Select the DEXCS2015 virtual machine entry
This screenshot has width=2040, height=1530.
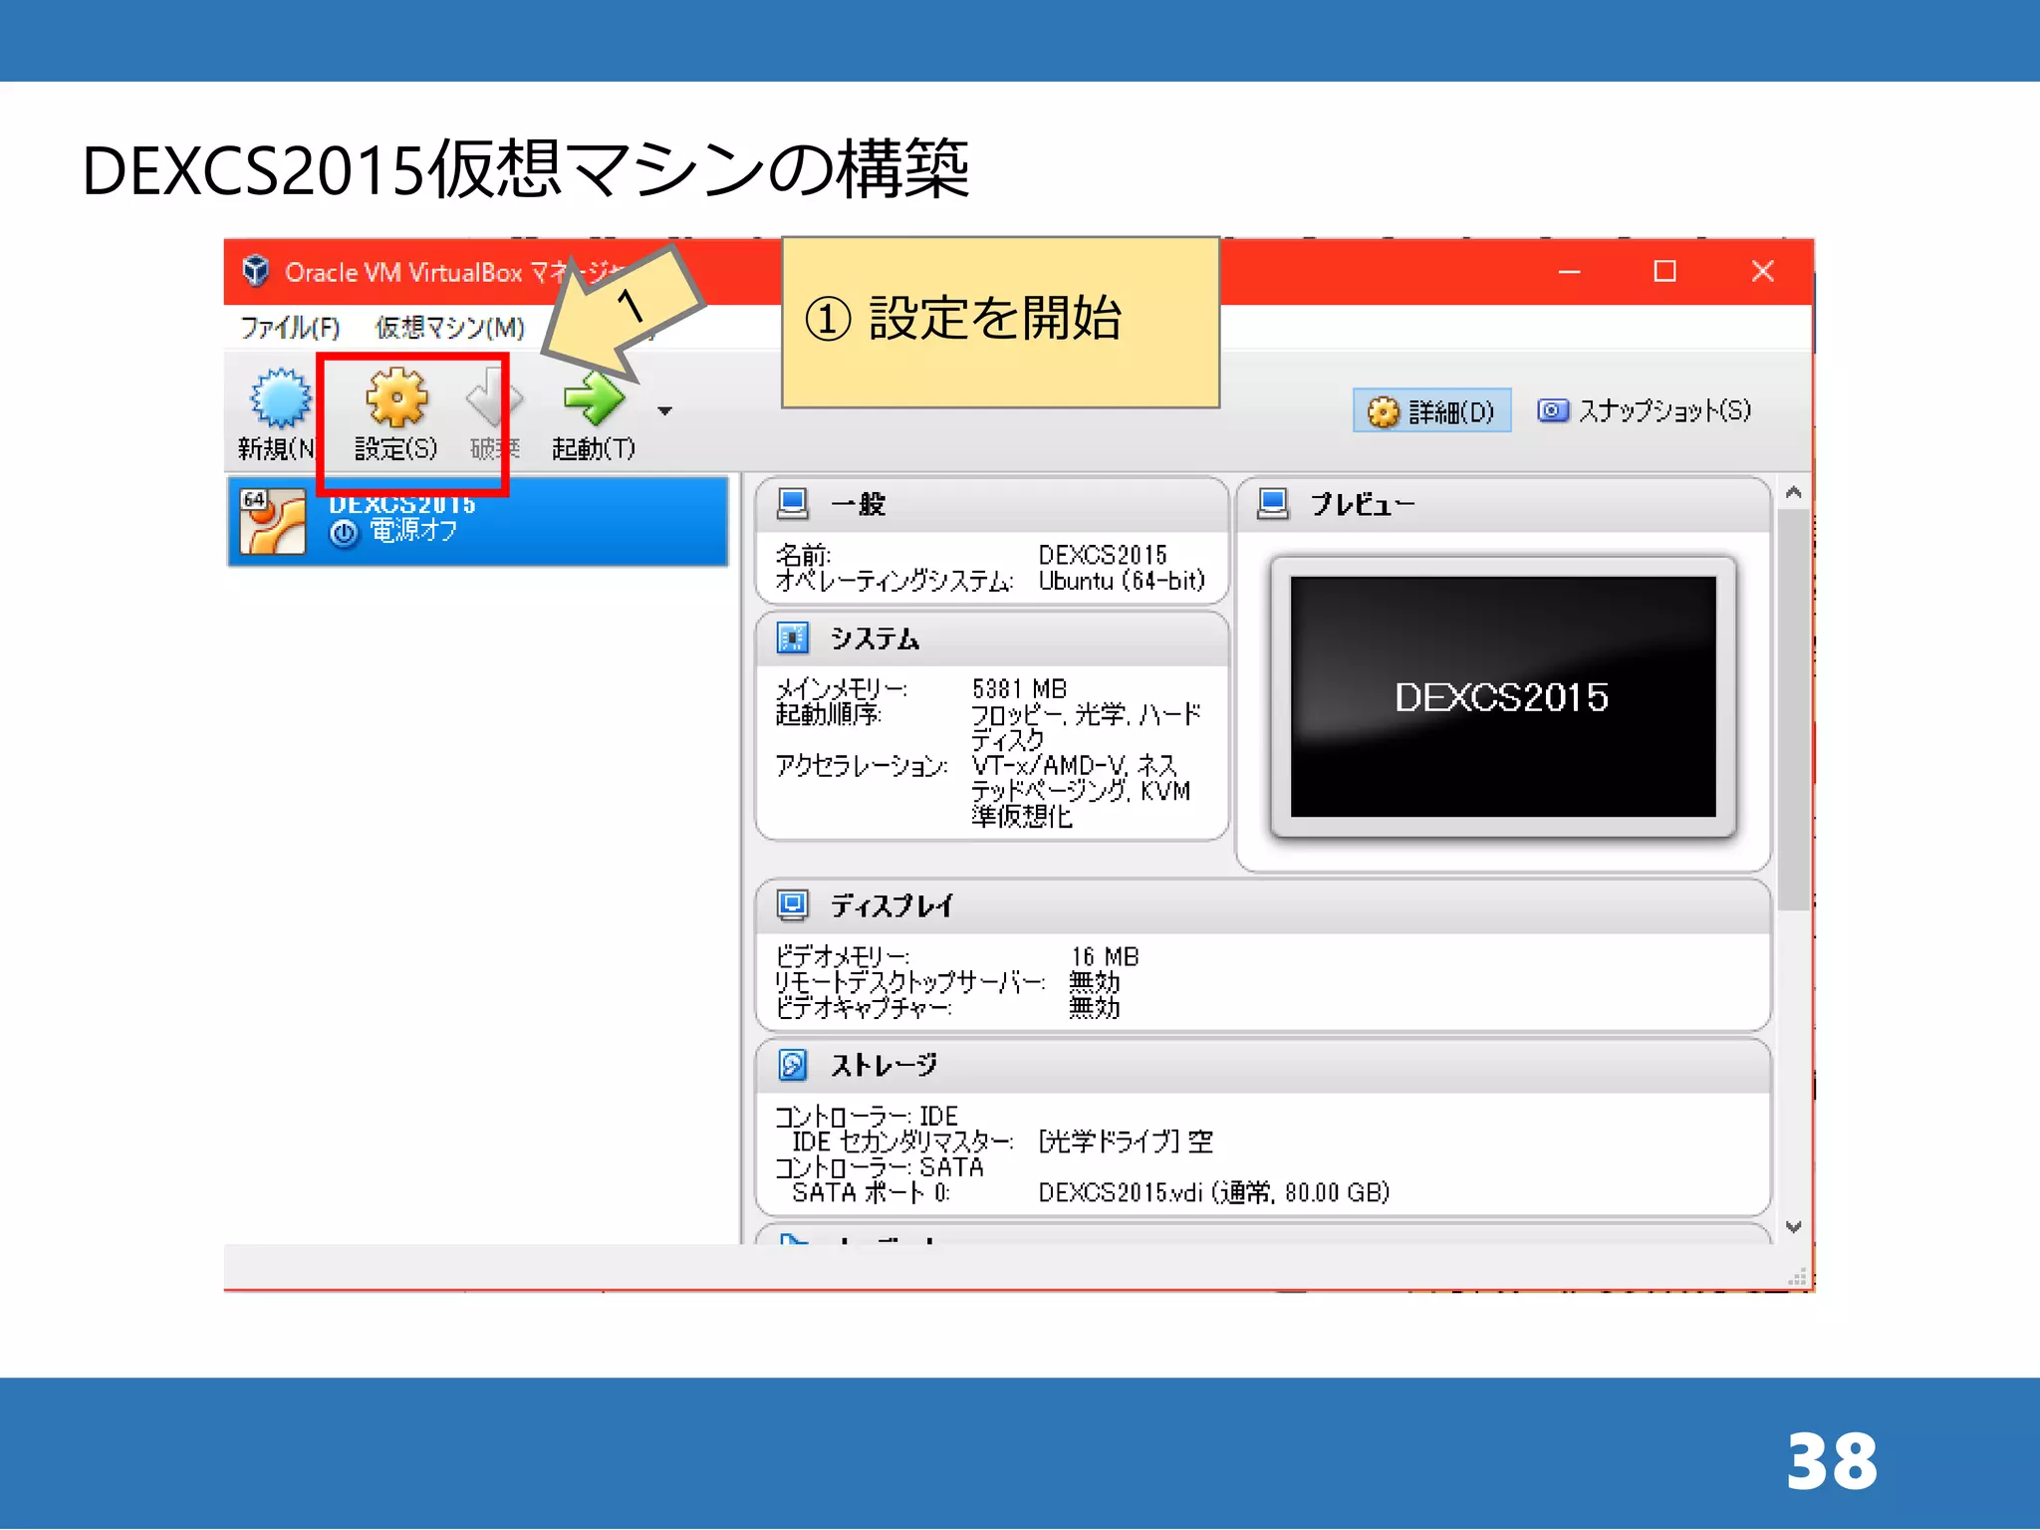(x=478, y=521)
